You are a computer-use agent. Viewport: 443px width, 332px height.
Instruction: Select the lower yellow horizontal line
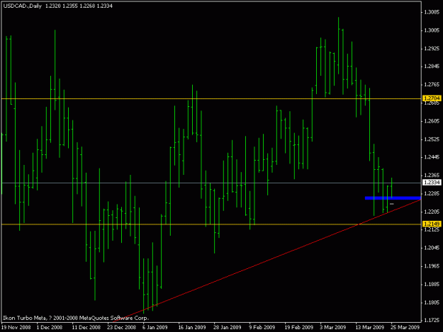tap(211, 224)
